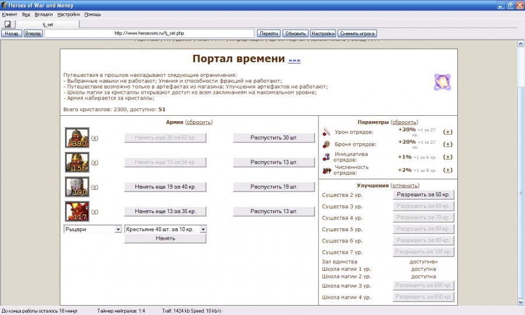The height and width of the screenshot is (315, 525).
Task: Click the 156-count unit portrait
Action: click(77, 162)
